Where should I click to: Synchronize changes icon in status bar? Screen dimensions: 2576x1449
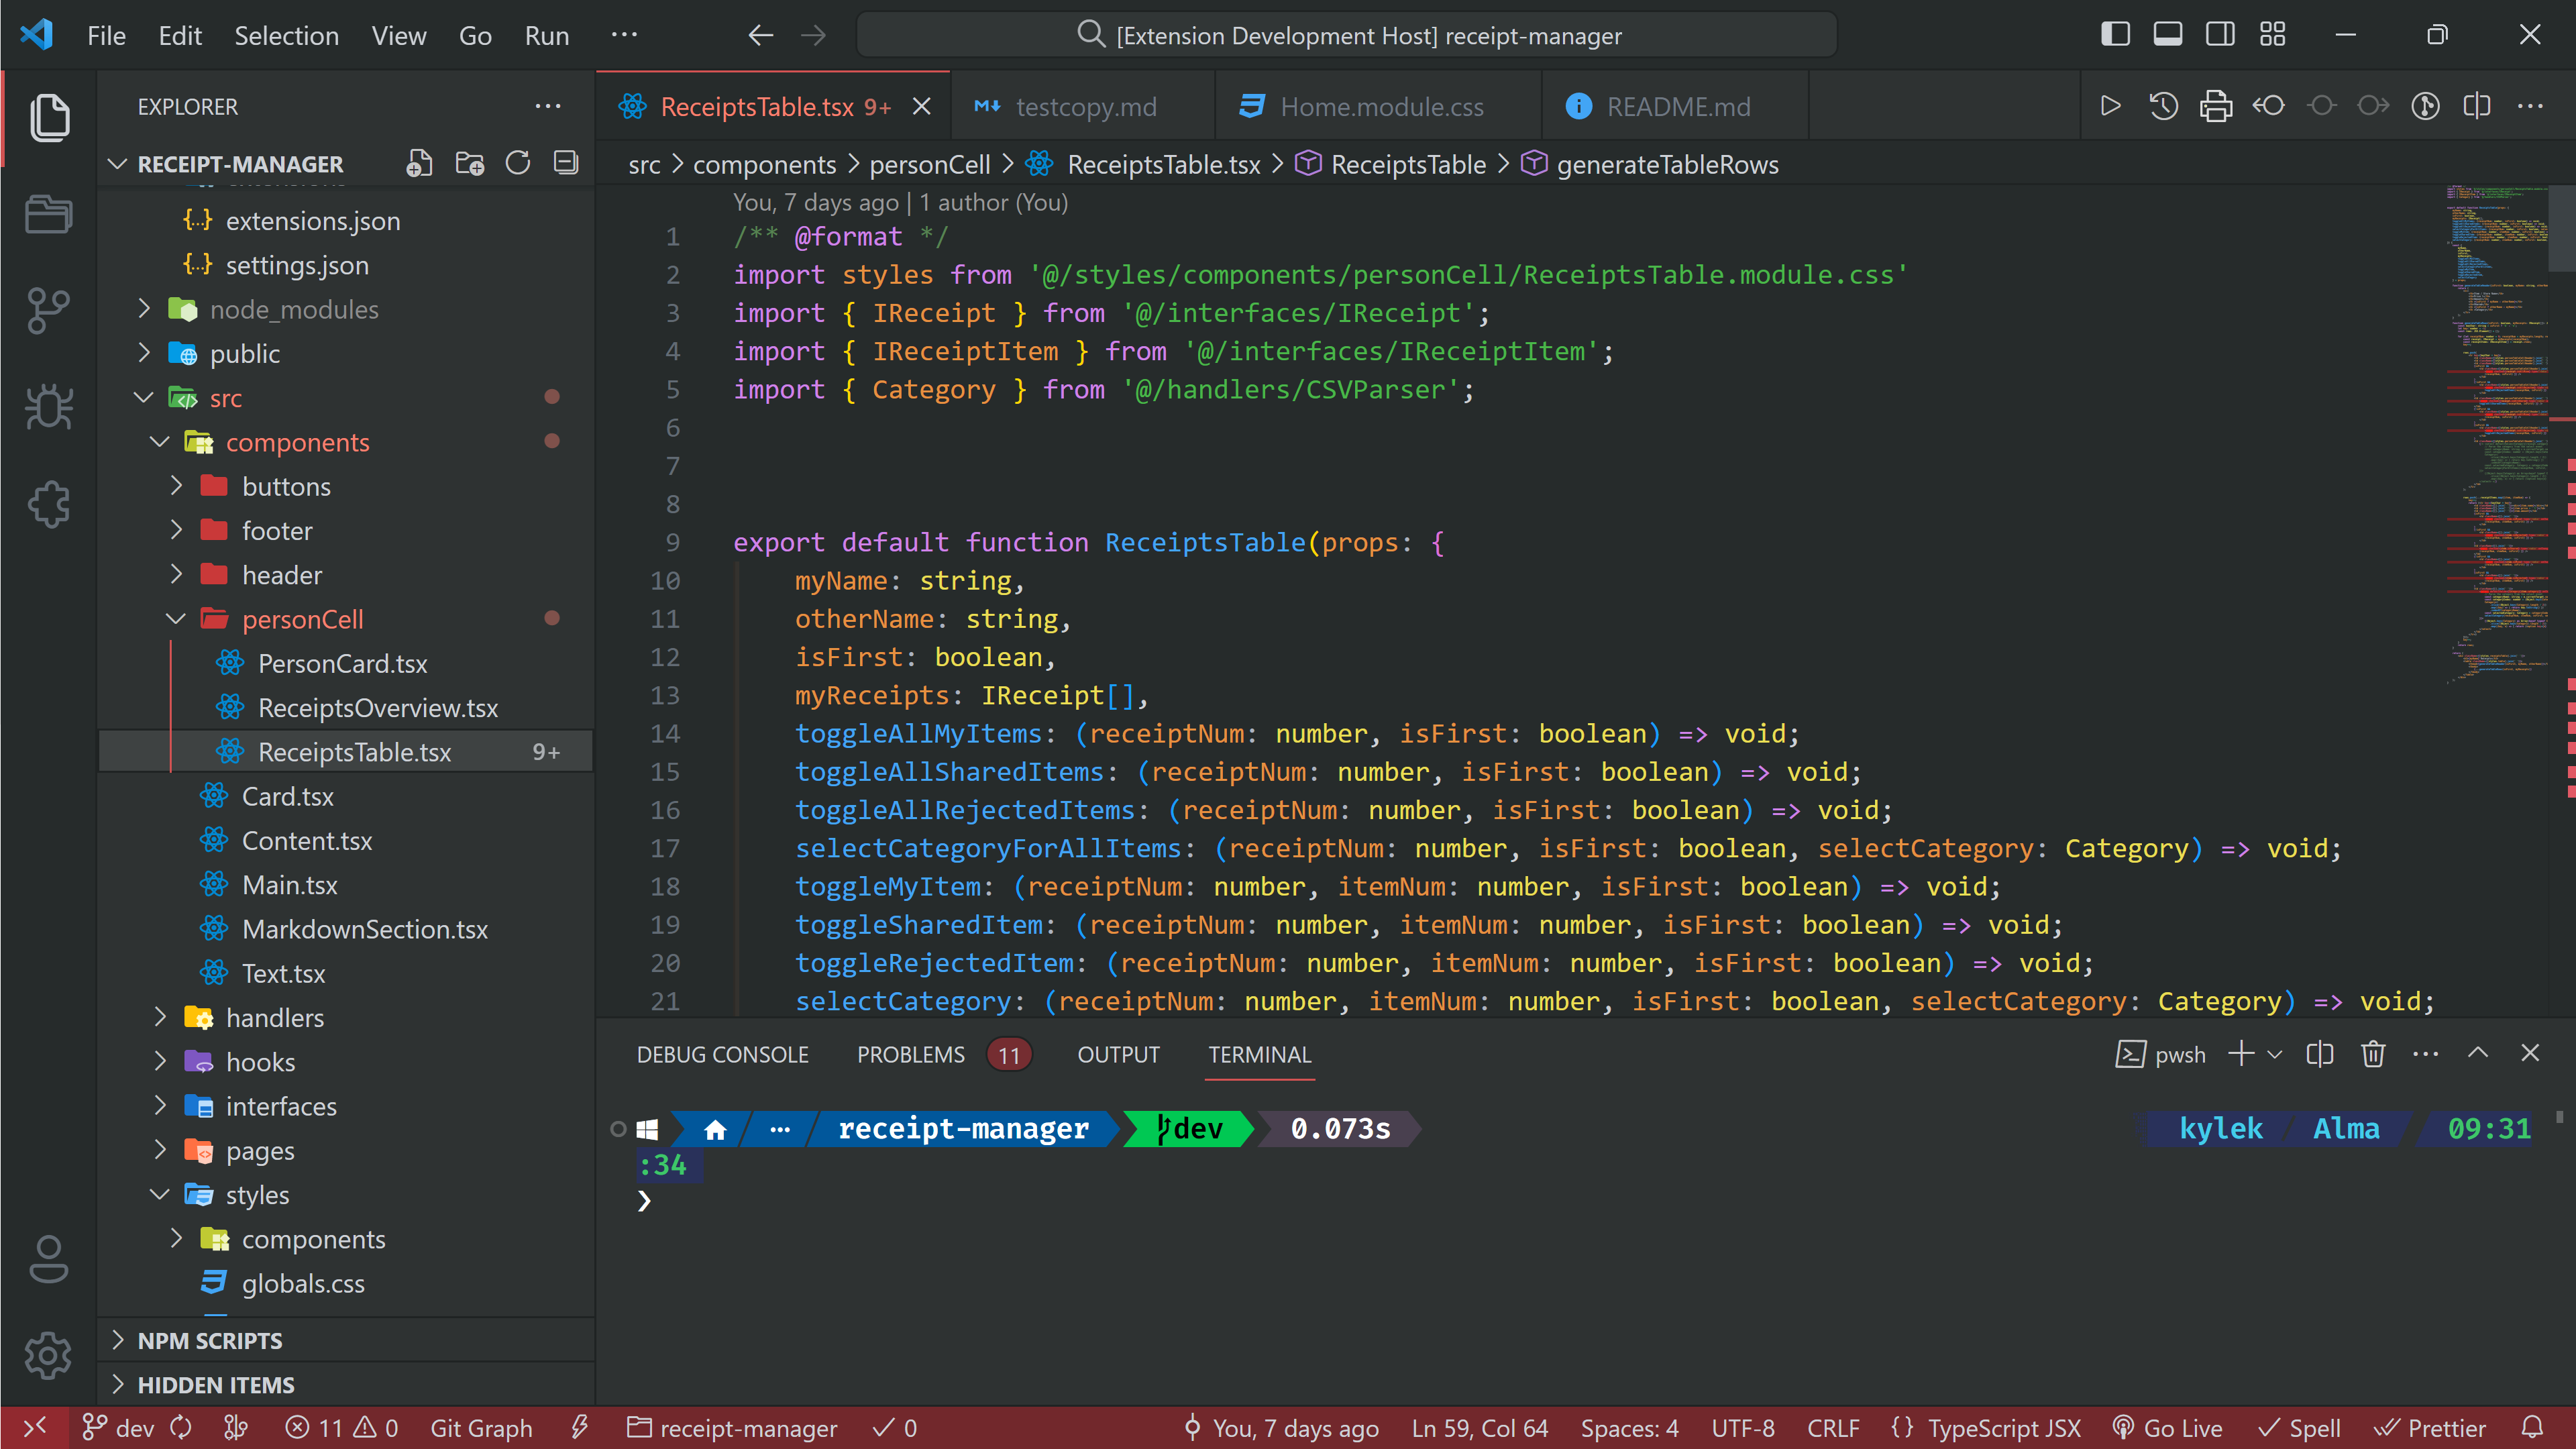click(181, 1428)
